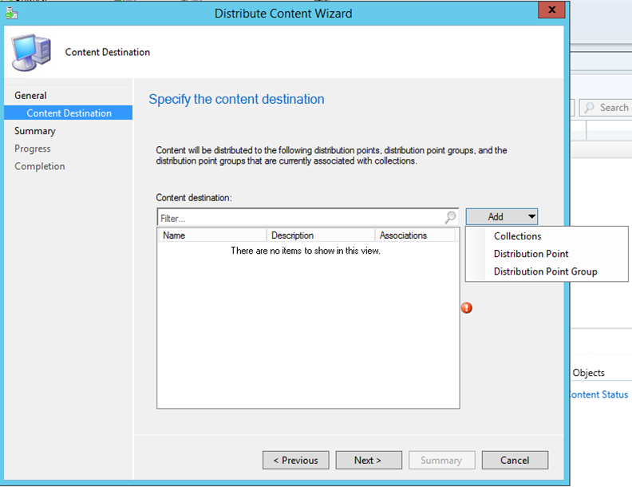Click the Objects label in the background window
632x487 pixels.
coord(588,373)
